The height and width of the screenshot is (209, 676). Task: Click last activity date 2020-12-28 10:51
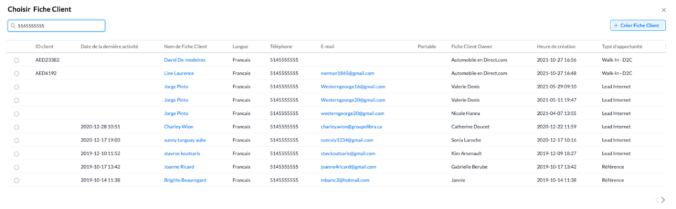[101, 127]
